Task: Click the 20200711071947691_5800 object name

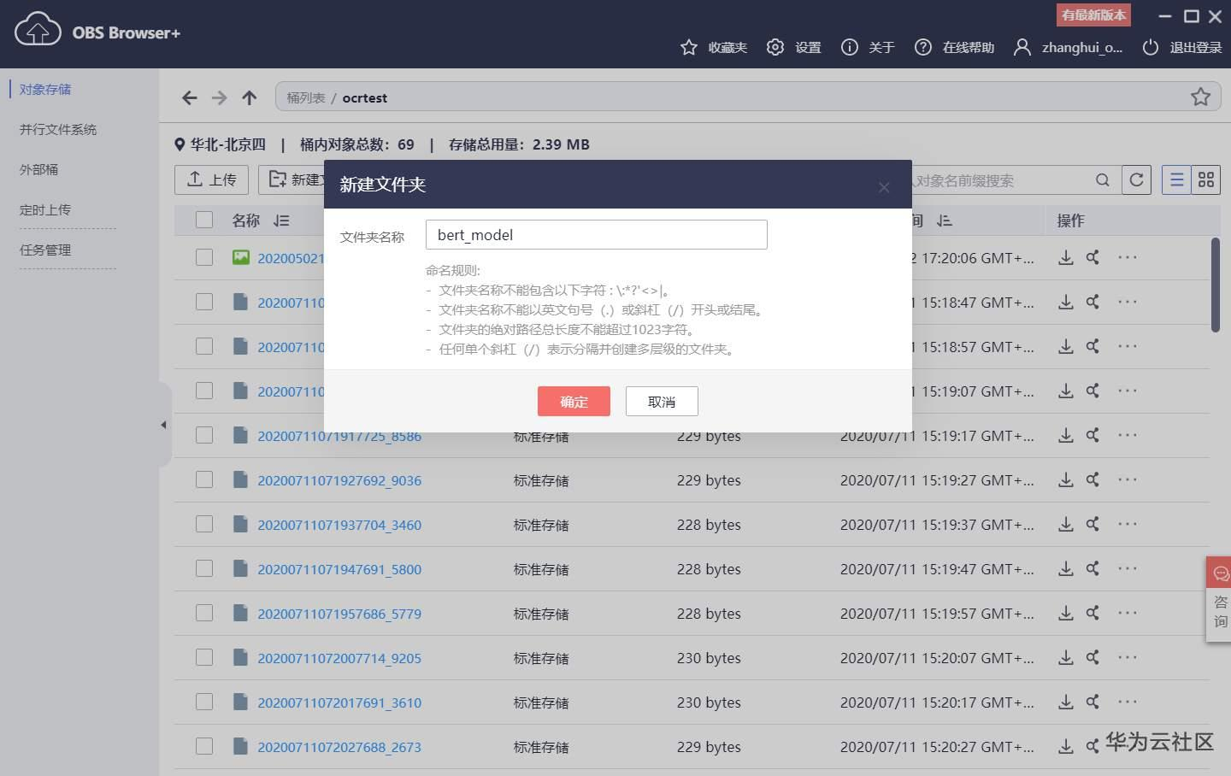Action: (x=339, y=569)
